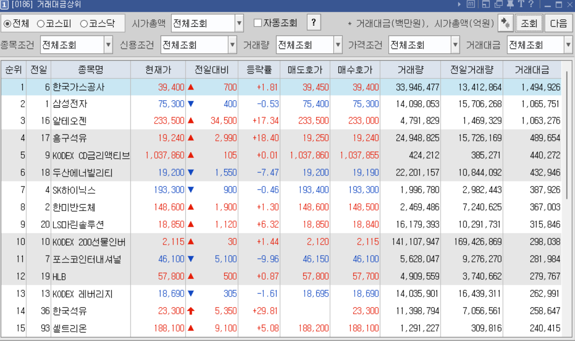Open help via title bar question mark
Image resolution: width=575 pixels, height=341 pixels.
click(531, 4)
